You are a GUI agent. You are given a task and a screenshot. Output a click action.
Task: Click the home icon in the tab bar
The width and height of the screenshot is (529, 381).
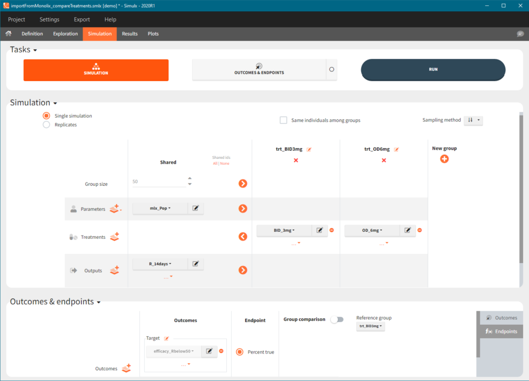tap(8, 34)
